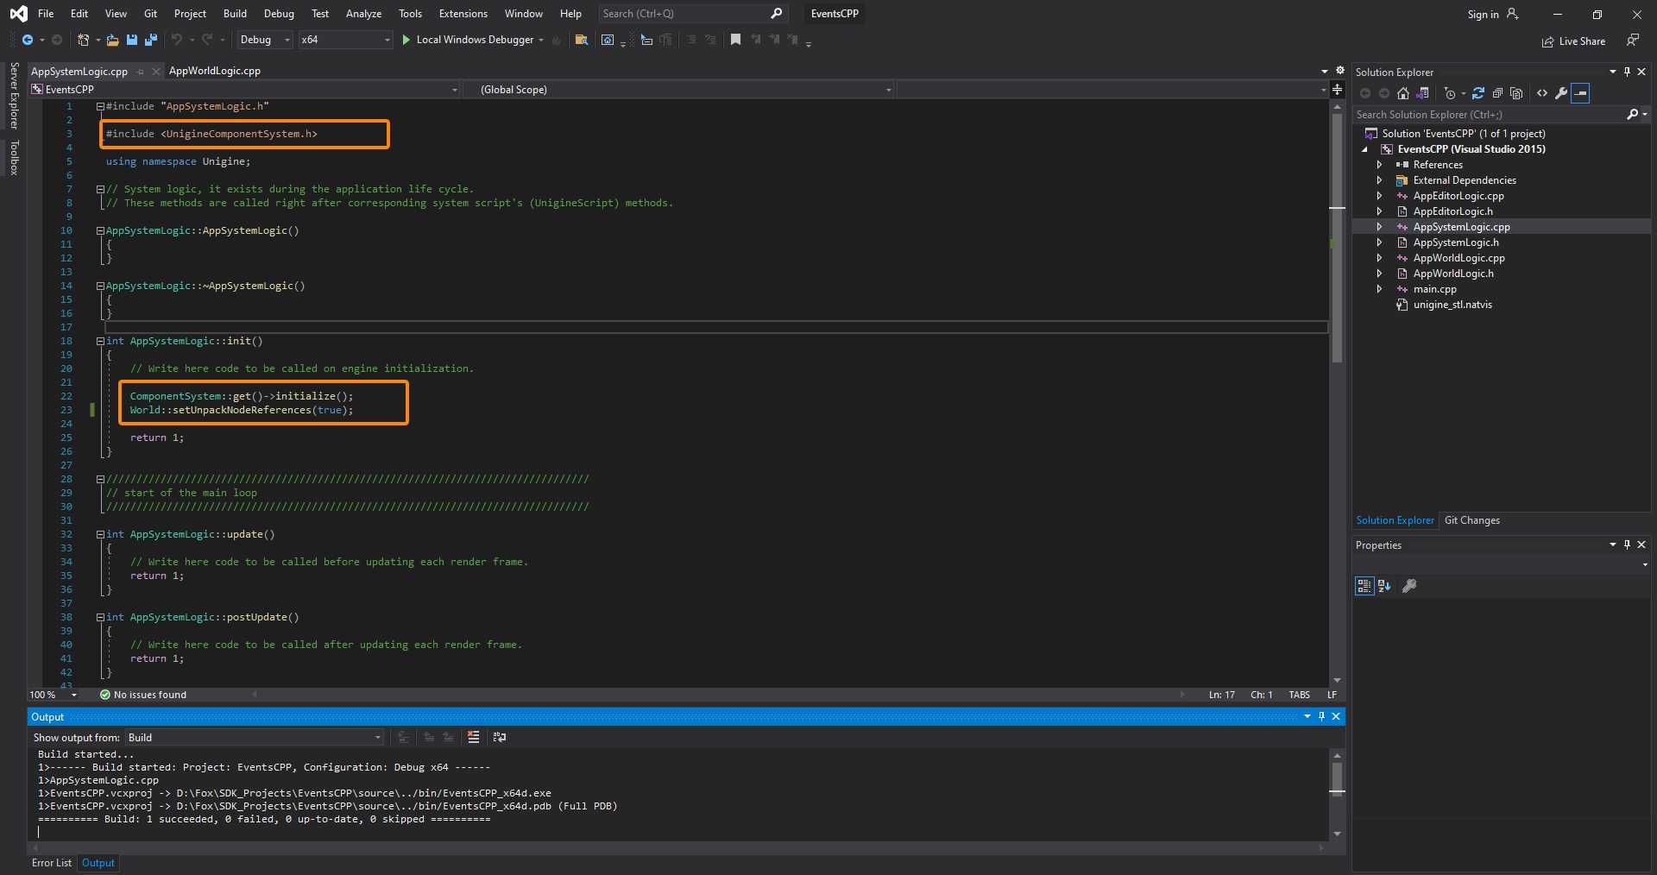The width and height of the screenshot is (1657, 875).
Task: Start debugging with Local Windows Debugger
Action: (x=470, y=40)
